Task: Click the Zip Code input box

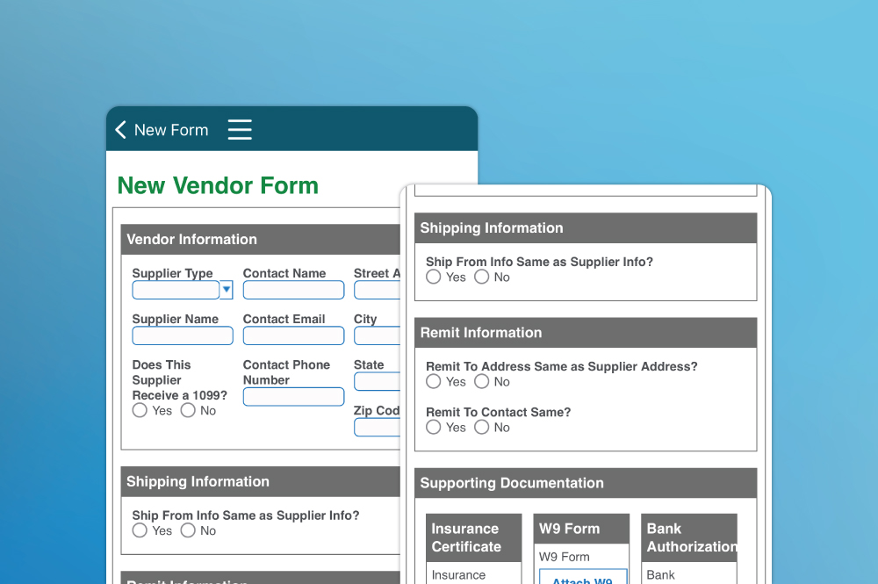Action: (379, 427)
